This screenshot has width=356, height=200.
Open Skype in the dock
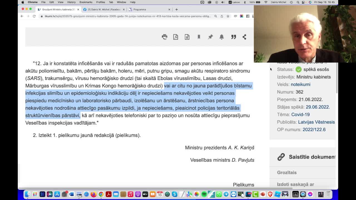(174, 194)
